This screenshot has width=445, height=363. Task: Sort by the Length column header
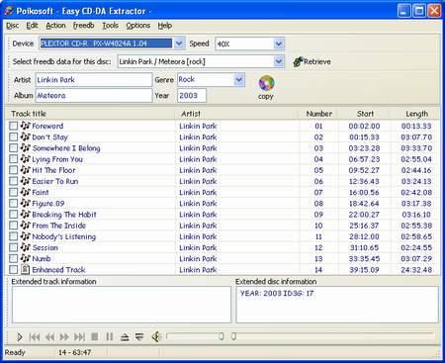pyautogui.click(x=416, y=114)
